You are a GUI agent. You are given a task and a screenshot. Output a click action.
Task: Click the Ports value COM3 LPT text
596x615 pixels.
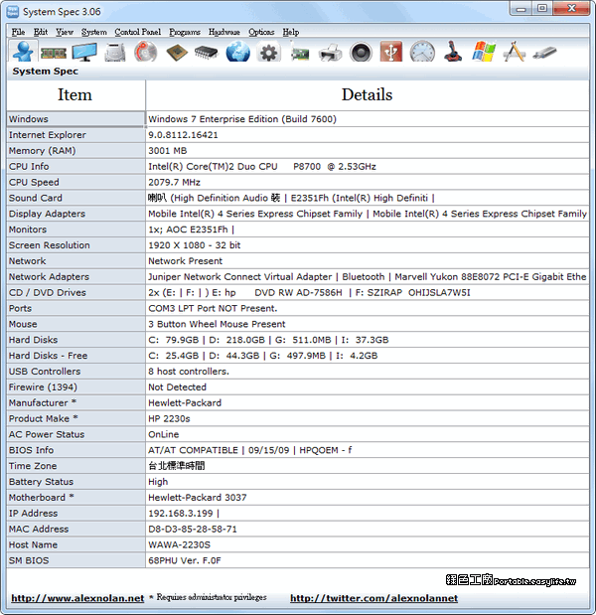point(213,308)
